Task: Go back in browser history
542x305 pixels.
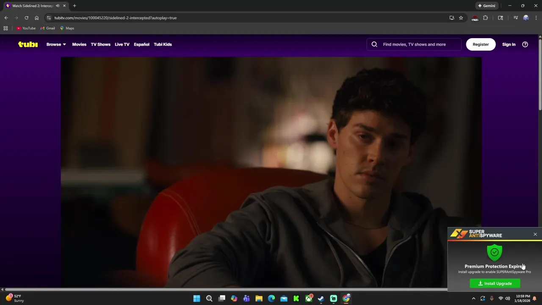Action: coord(6,18)
